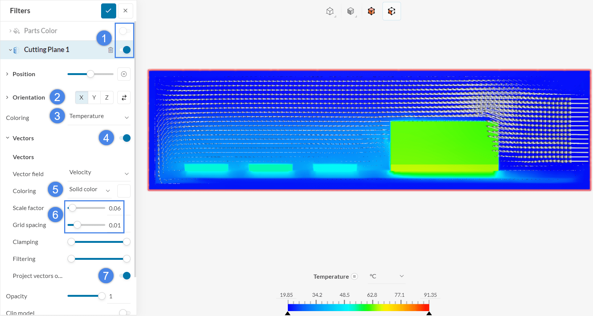Choose the orange surface cube render mode
The width and height of the screenshot is (593, 316).
tap(371, 11)
